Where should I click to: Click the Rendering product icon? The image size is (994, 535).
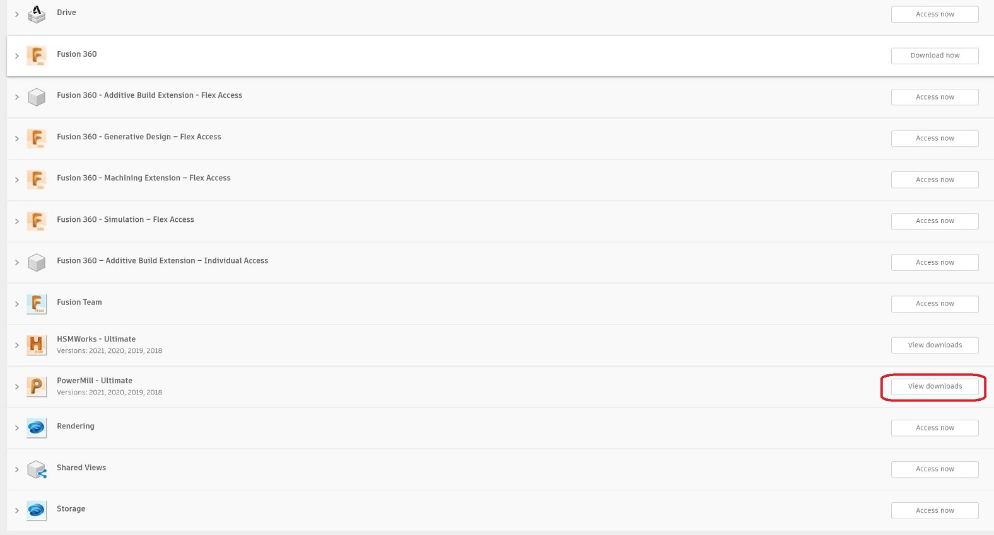pyautogui.click(x=37, y=428)
